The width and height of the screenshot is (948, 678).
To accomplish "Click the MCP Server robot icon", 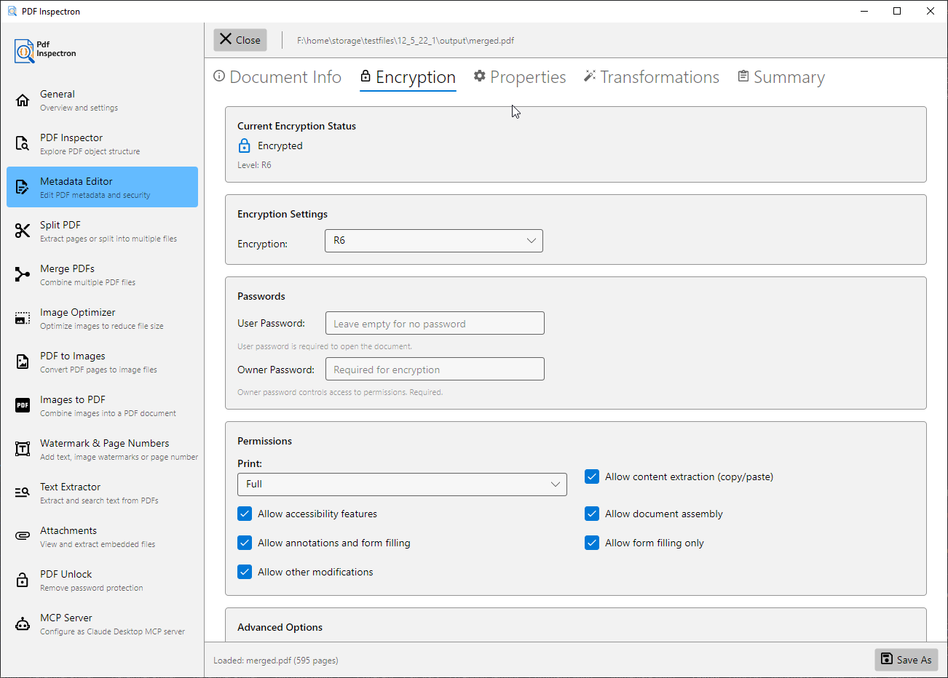I will [23, 623].
